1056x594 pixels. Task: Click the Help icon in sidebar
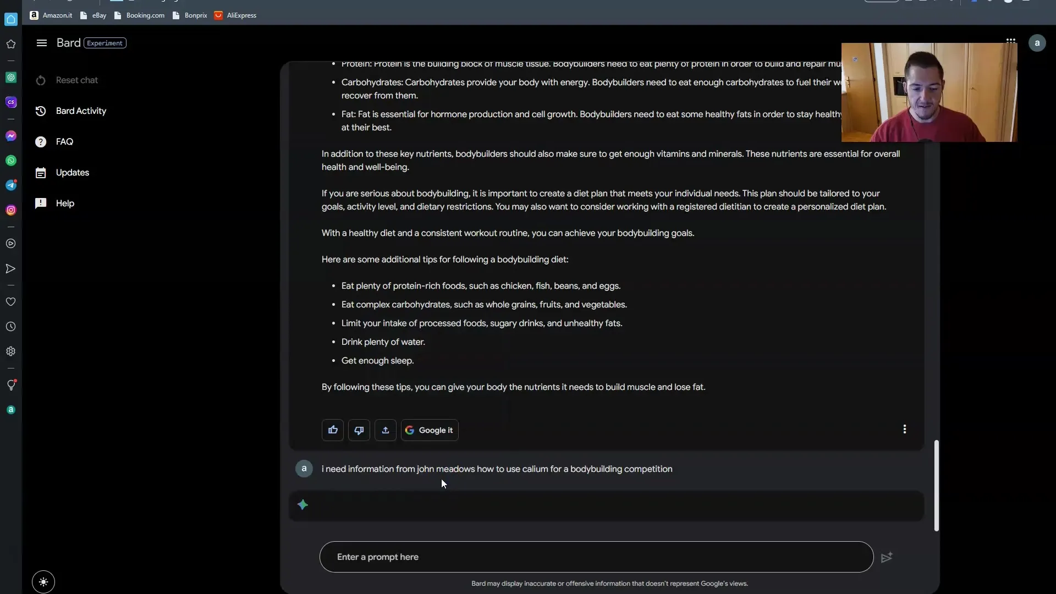[40, 202]
